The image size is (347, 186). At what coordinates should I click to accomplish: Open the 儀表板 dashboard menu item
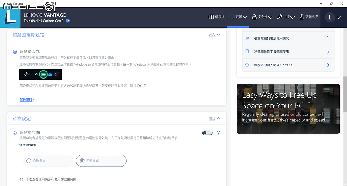coord(217,17)
